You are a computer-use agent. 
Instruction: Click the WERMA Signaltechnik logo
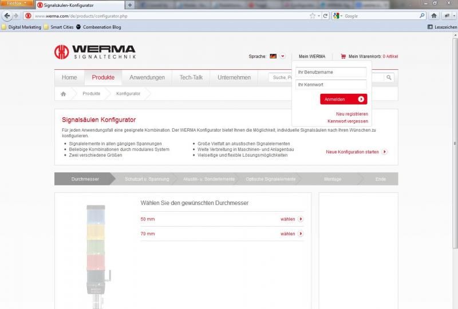pos(95,52)
